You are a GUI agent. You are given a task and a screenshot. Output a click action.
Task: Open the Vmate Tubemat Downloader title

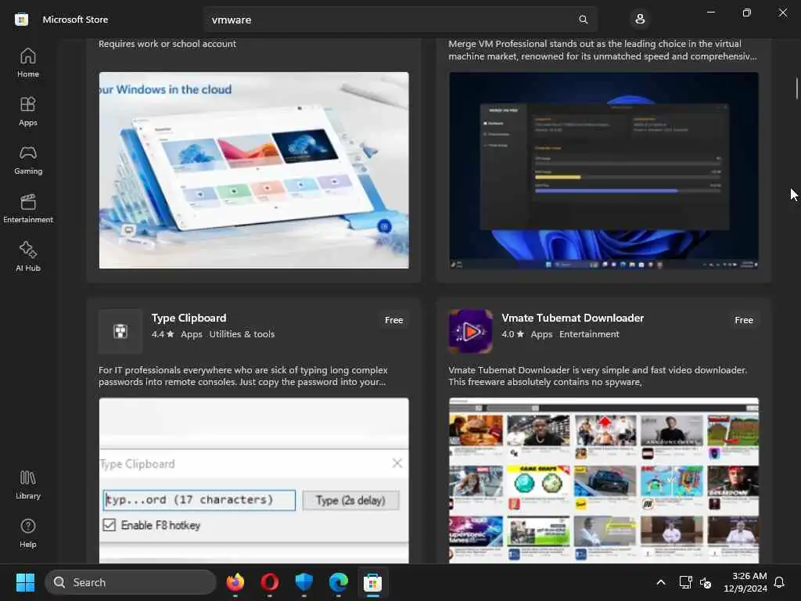click(573, 318)
